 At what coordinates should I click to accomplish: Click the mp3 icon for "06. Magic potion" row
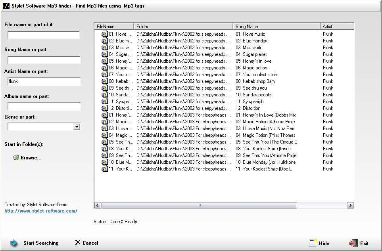pyautogui.click(x=104, y=68)
